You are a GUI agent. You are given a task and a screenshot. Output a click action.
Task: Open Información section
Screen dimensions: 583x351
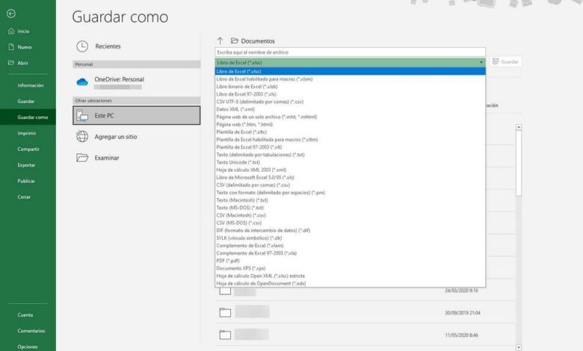pyautogui.click(x=31, y=85)
